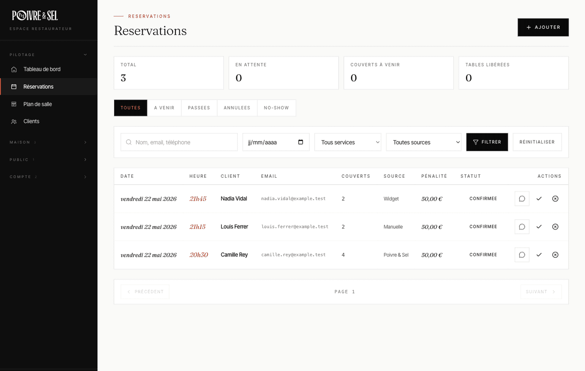The height and width of the screenshot is (371, 585).
Task: Cancel circle-x icon on Nadia Vidal row
Action: (555, 199)
